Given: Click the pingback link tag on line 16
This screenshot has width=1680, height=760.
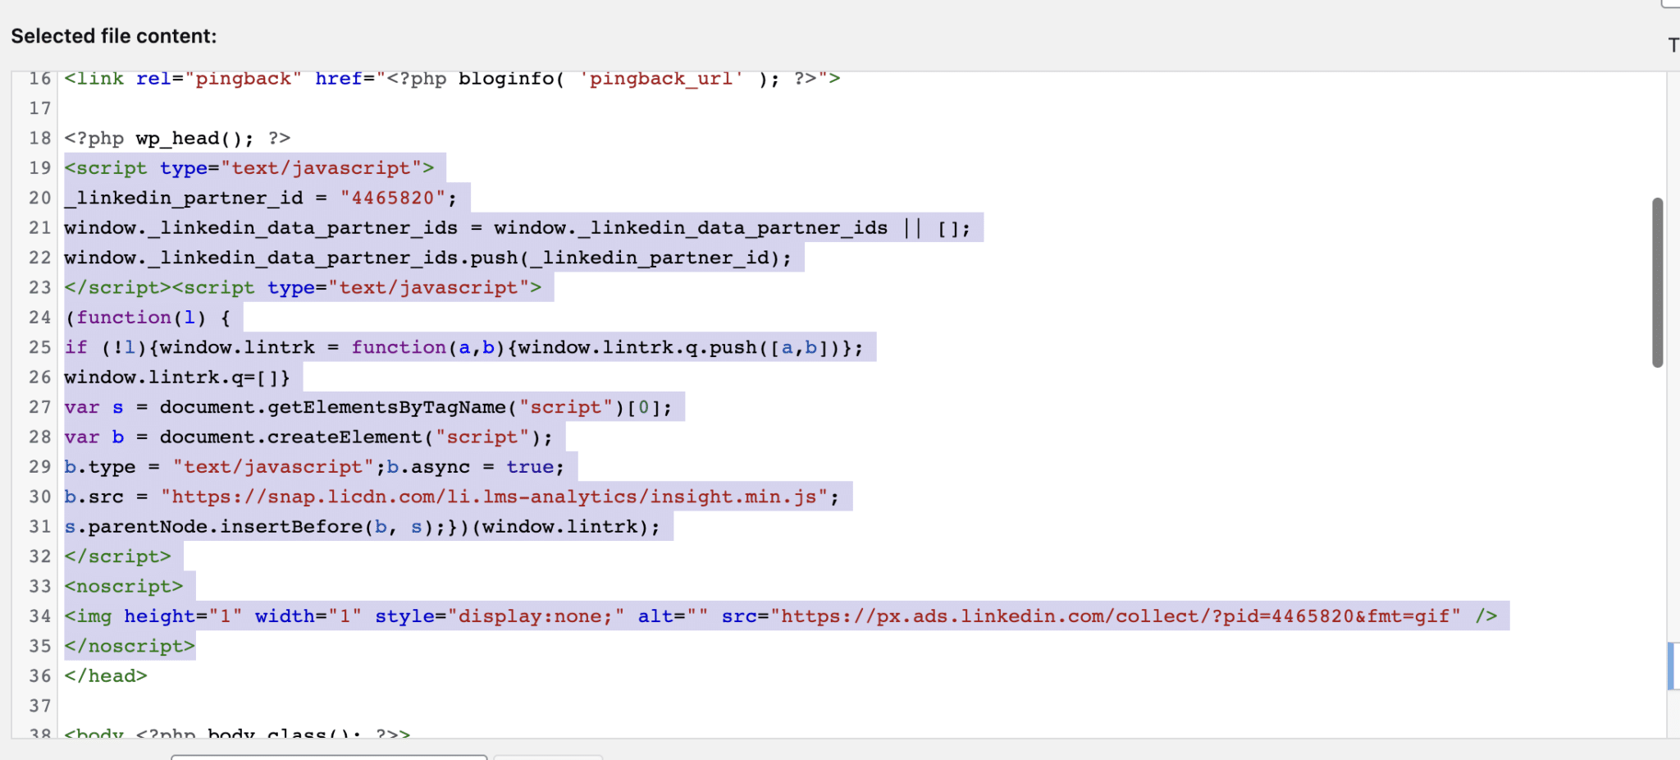Looking at the screenshot, I should tap(451, 79).
